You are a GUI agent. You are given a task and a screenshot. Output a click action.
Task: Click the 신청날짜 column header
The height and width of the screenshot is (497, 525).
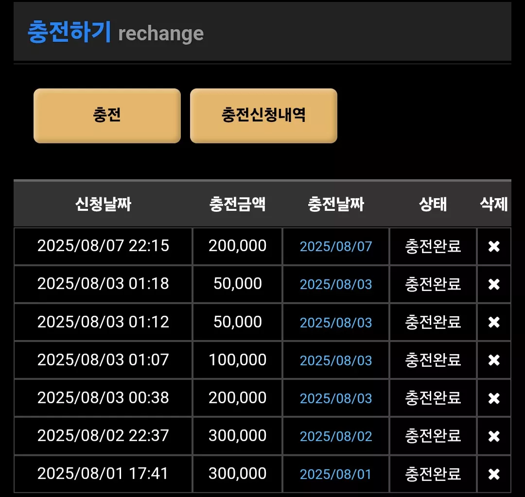[103, 204]
